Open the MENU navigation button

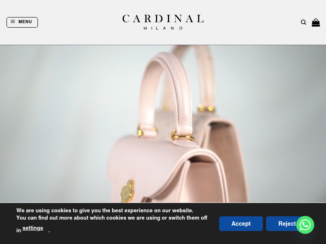click(x=22, y=22)
